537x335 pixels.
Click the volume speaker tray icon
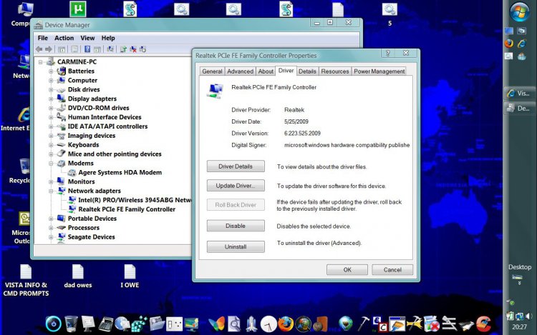click(529, 316)
